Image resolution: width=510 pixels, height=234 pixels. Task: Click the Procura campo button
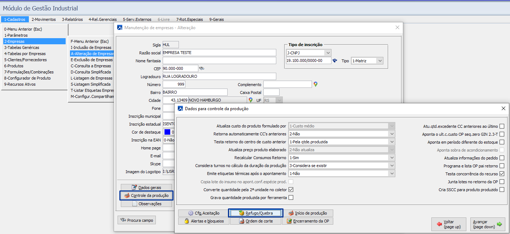point(137,220)
